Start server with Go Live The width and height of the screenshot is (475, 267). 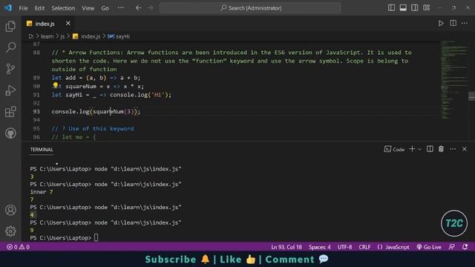429,247
